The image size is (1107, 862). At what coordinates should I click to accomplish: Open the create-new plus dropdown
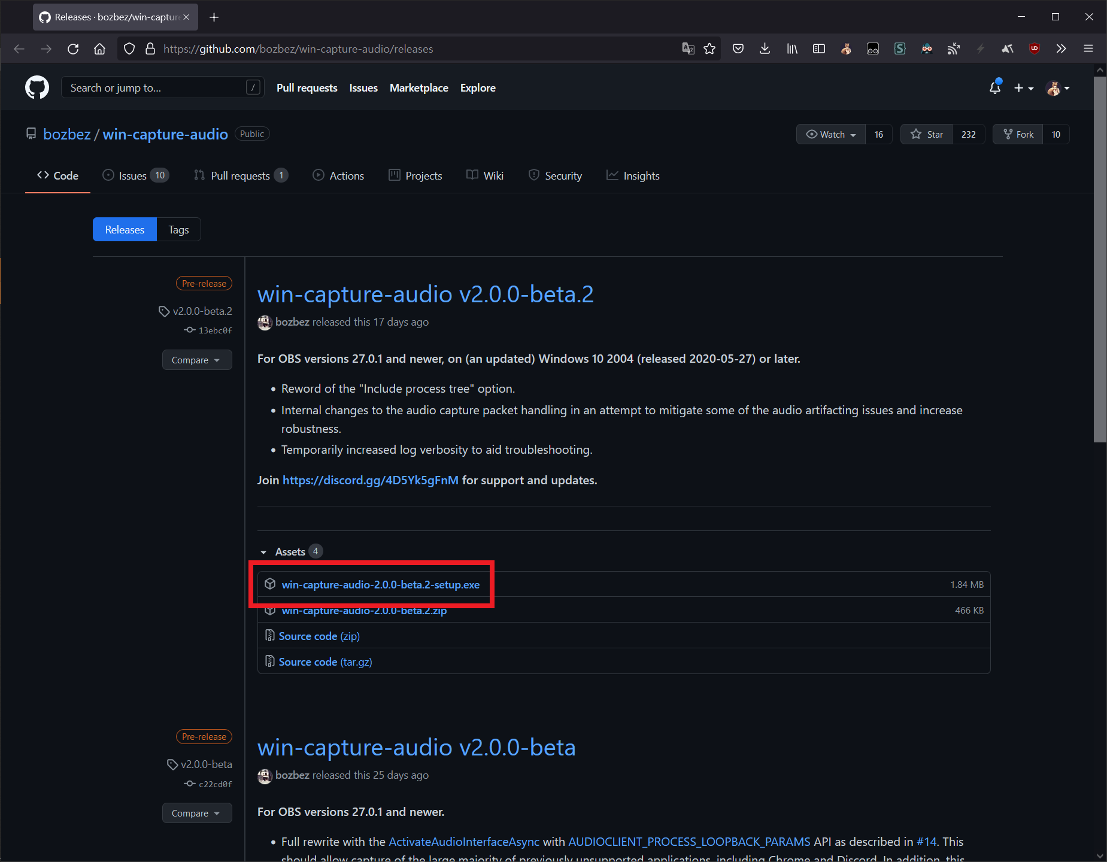pos(1024,87)
